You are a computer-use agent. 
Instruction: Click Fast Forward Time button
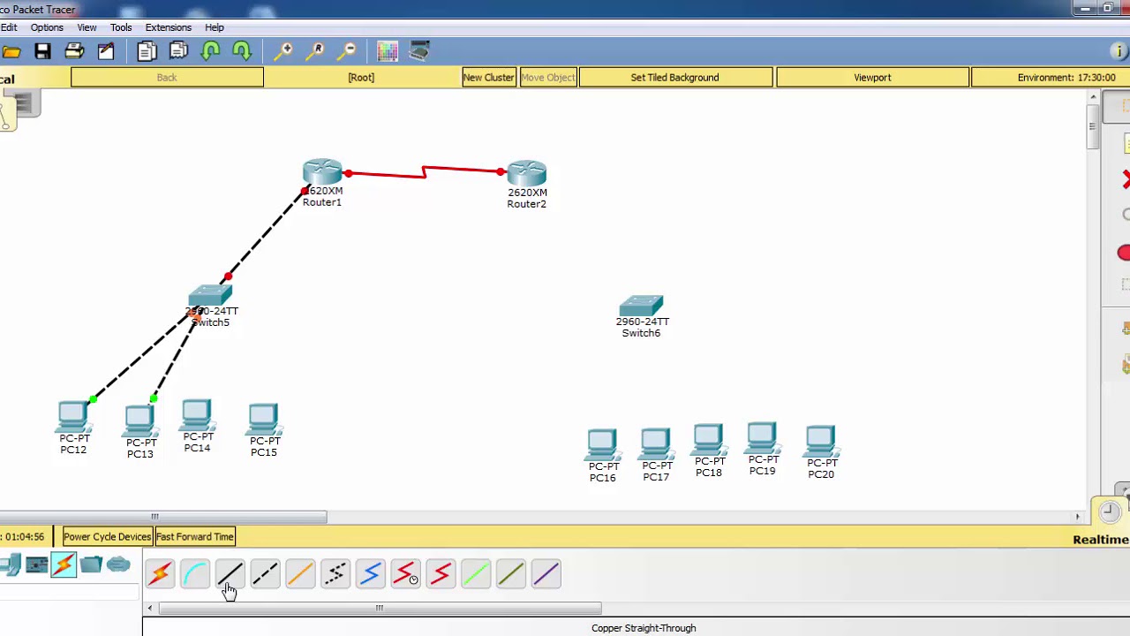tap(195, 536)
